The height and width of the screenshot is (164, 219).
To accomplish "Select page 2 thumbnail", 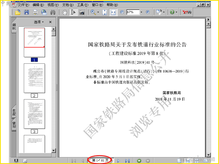I will 34,78.
